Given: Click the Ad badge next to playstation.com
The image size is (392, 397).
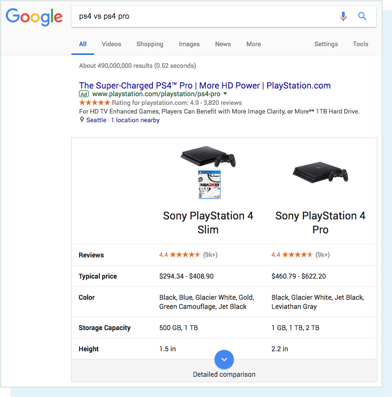Looking at the screenshot, I should (83, 94).
